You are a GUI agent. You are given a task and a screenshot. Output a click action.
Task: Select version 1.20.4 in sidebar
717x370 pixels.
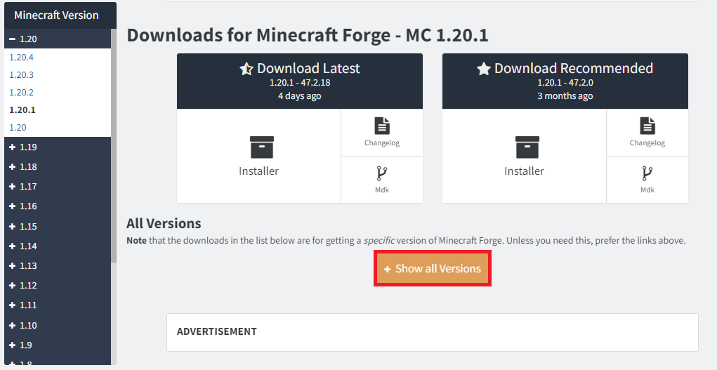(22, 57)
